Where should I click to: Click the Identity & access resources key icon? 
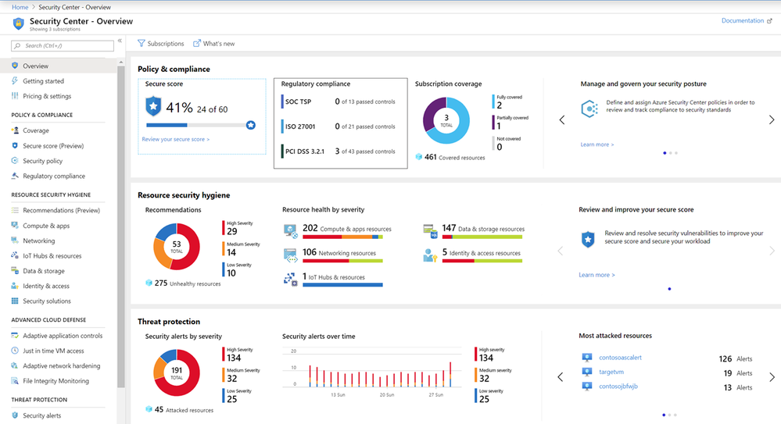point(430,255)
